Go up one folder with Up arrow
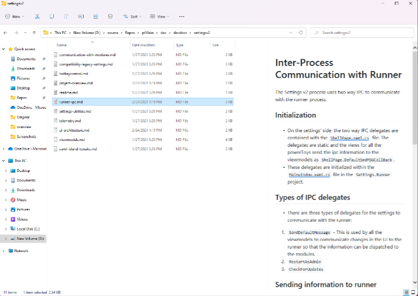 (x=35, y=33)
